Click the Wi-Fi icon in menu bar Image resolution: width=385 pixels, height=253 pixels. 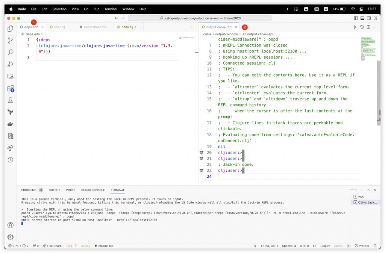(x=353, y=9)
